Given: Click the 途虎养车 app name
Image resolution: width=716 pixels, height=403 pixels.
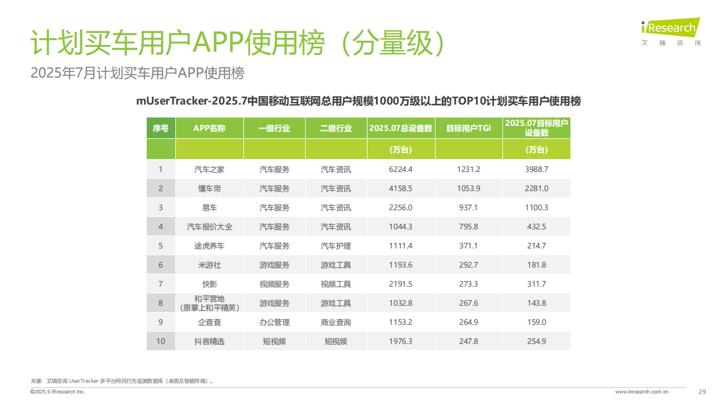Looking at the screenshot, I should (x=209, y=246).
